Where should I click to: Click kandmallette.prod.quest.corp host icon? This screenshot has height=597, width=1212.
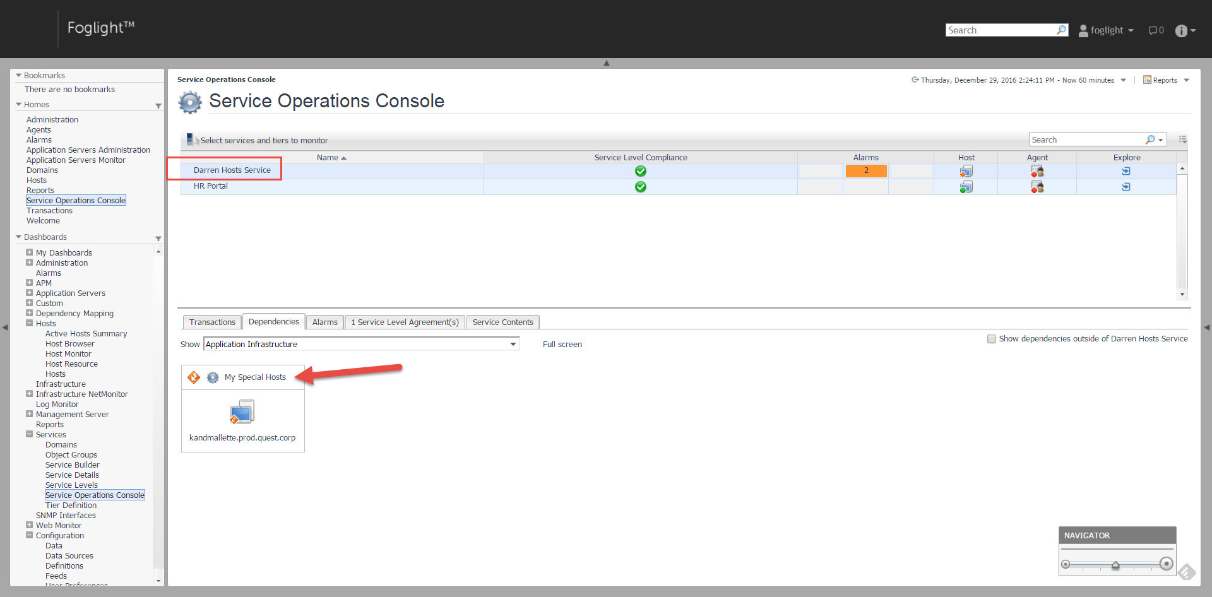click(242, 412)
